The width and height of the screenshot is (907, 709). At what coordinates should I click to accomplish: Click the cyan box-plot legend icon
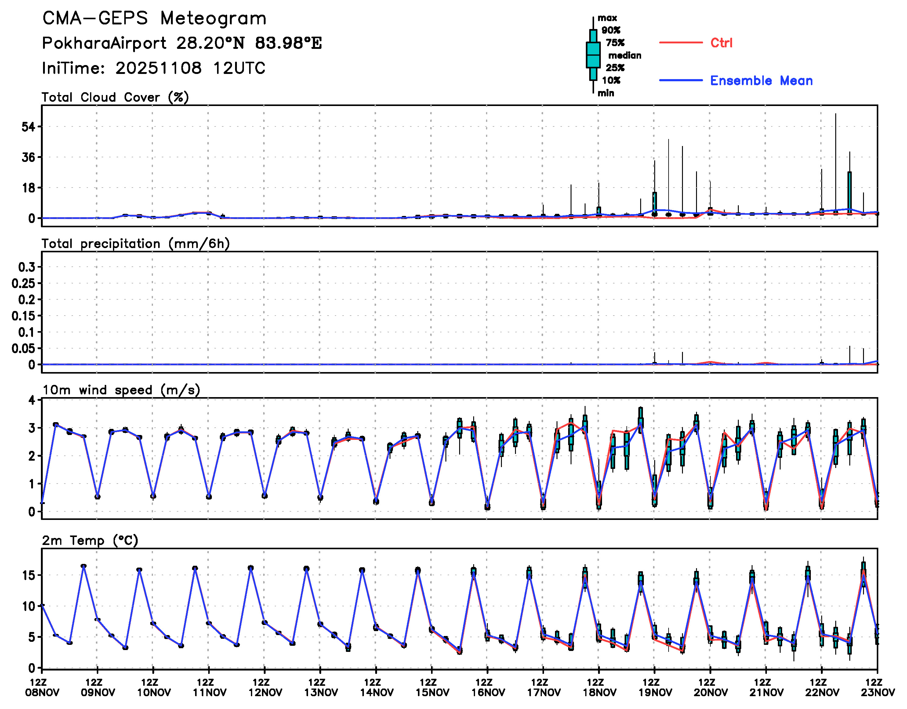coord(593,55)
